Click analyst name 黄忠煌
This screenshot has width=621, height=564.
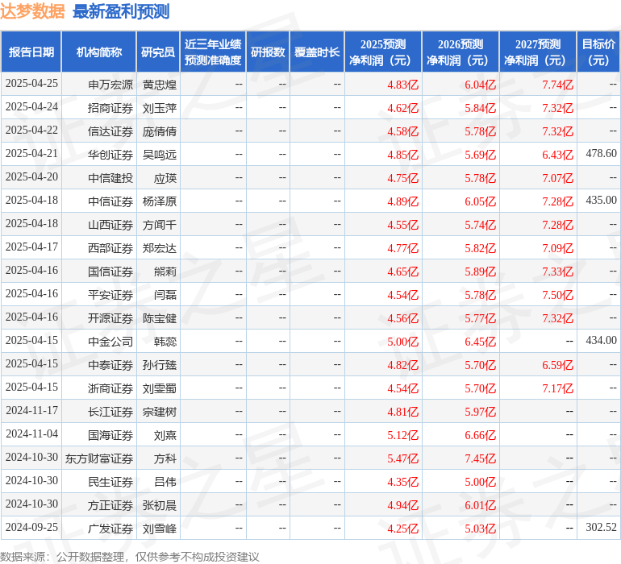pos(160,85)
